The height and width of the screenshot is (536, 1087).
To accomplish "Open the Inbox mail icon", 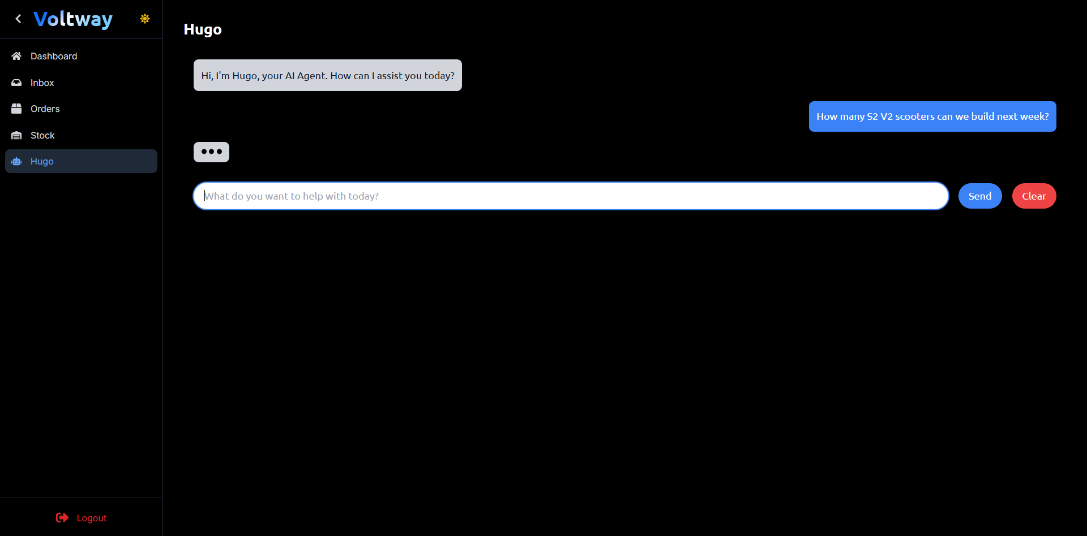I will [16, 83].
